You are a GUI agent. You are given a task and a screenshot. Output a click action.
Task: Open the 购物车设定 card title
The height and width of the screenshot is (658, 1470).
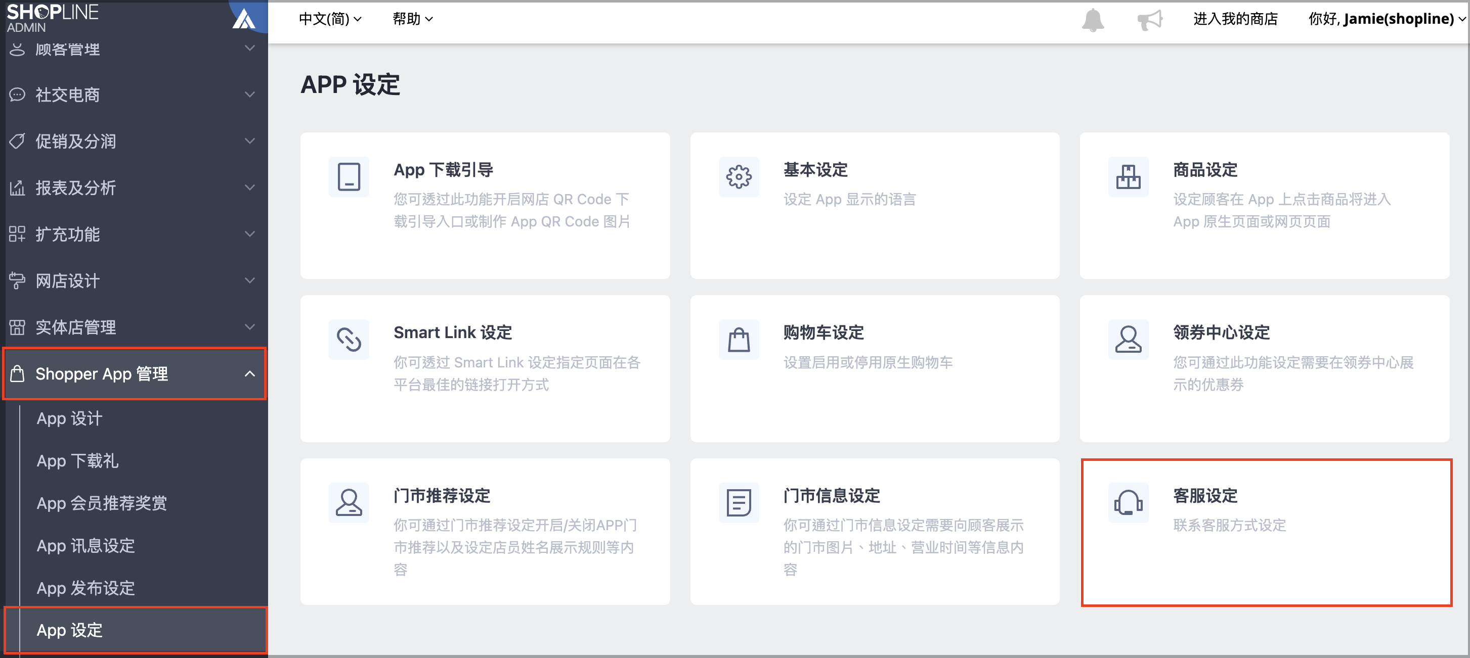click(824, 333)
